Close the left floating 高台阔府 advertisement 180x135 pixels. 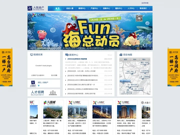tap(12, 48)
